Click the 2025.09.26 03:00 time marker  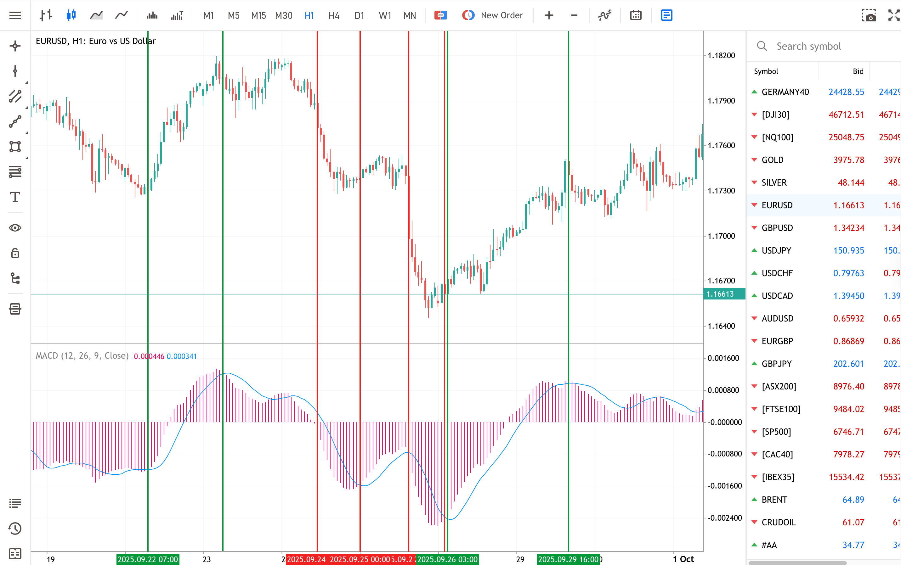pyautogui.click(x=447, y=559)
